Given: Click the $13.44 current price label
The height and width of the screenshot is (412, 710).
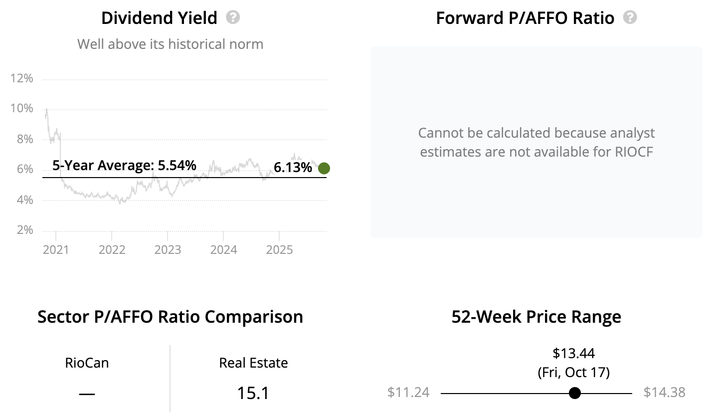Looking at the screenshot, I should click(574, 354).
